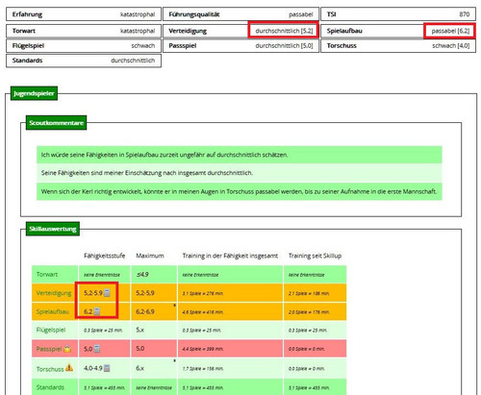Open the calculator icon beside Torschuss 4.0-4.9

(x=107, y=368)
